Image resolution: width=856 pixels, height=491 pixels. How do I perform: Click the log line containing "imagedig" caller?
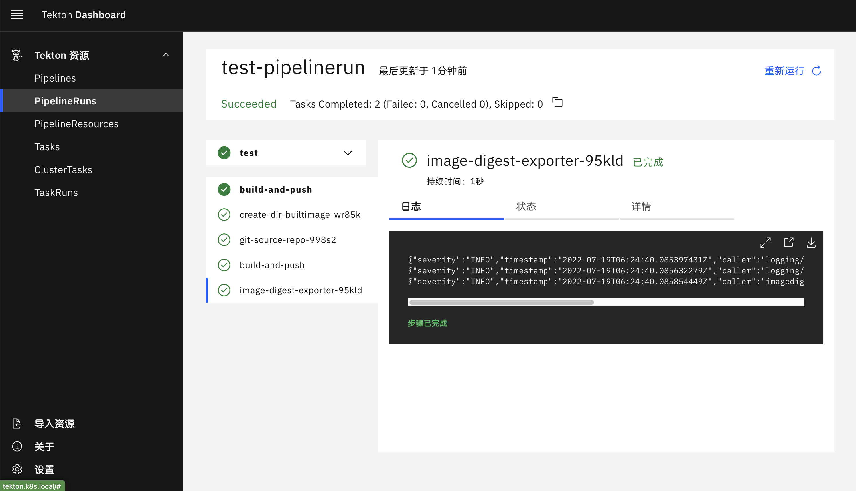tap(606, 281)
